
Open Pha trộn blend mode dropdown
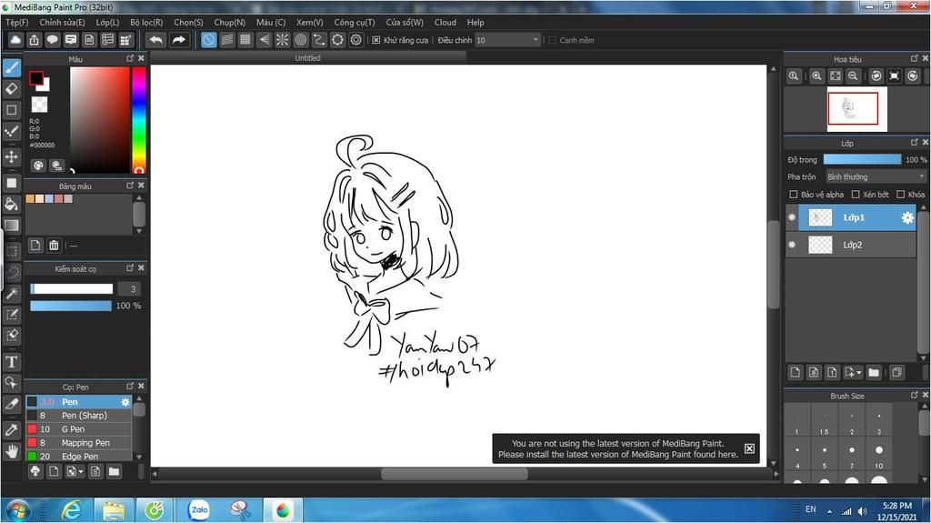(876, 177)
